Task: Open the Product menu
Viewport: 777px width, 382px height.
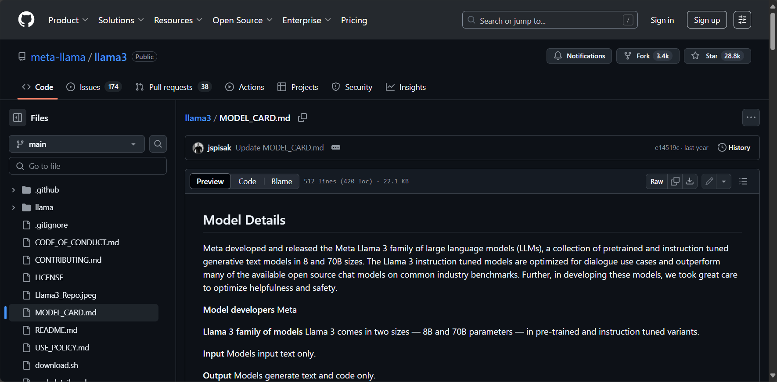Action: 68,20
